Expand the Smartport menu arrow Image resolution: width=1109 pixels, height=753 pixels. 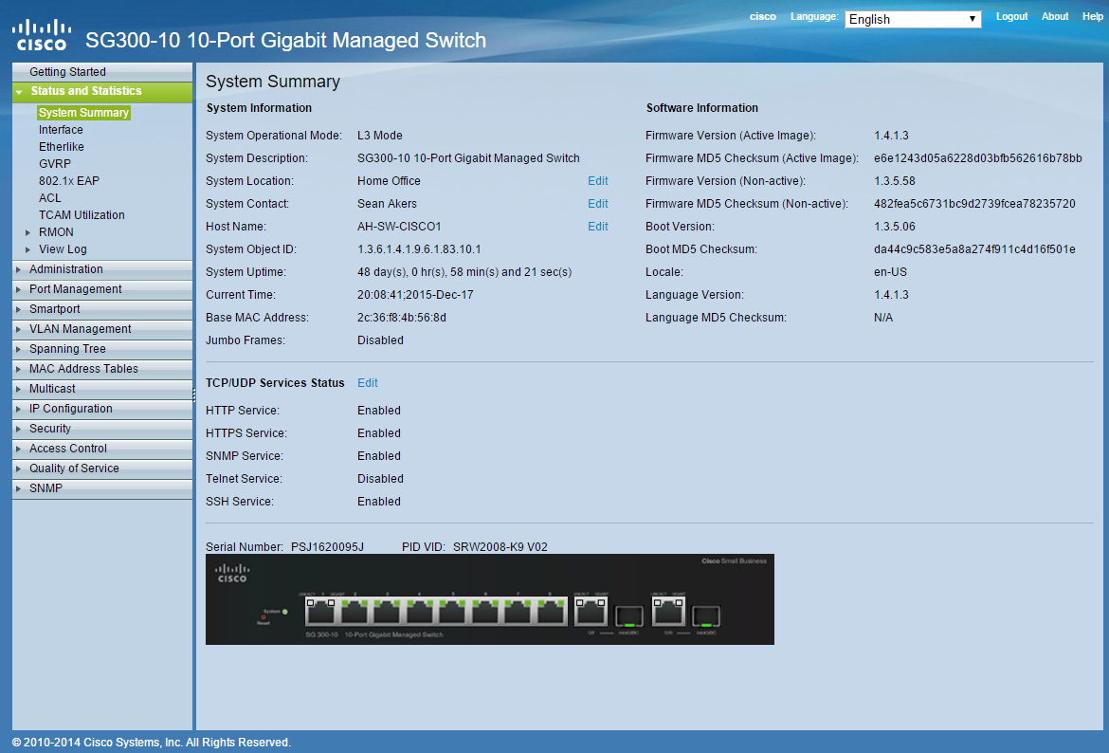(19, 308)
